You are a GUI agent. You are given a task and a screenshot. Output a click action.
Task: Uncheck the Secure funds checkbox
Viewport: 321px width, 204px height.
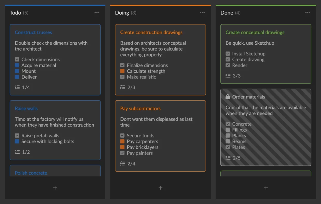point(122,136)
